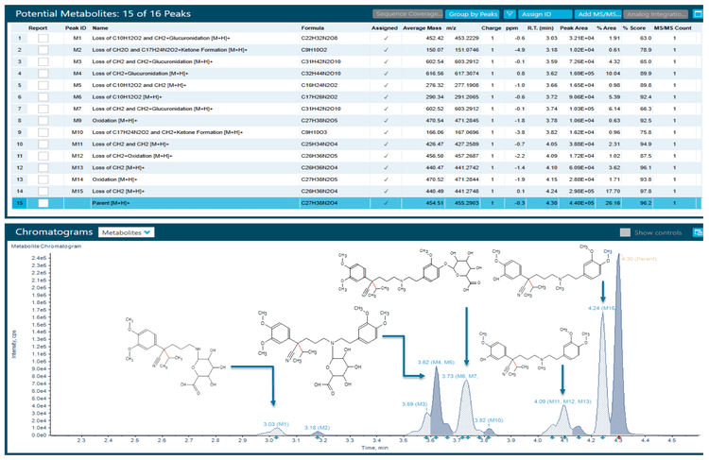
Task: Select the M10 metabolite table row
Action: (x=189, y=132)
